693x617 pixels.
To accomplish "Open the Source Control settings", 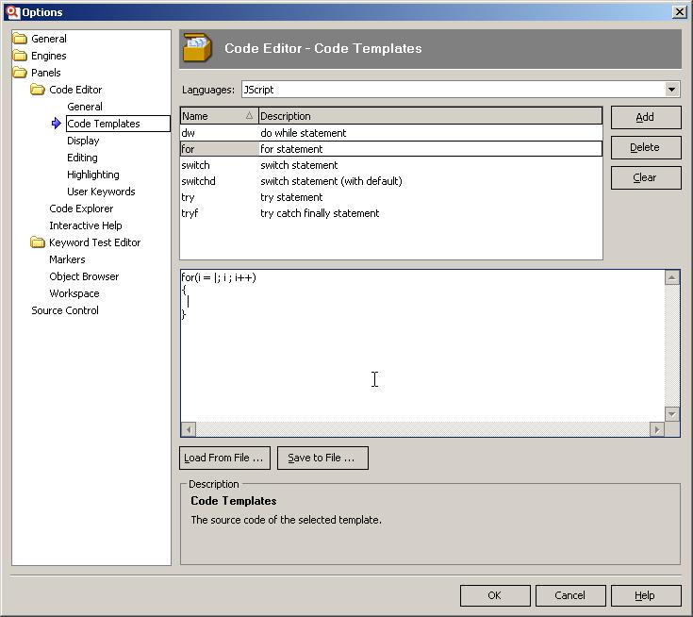I will point(65,310).
